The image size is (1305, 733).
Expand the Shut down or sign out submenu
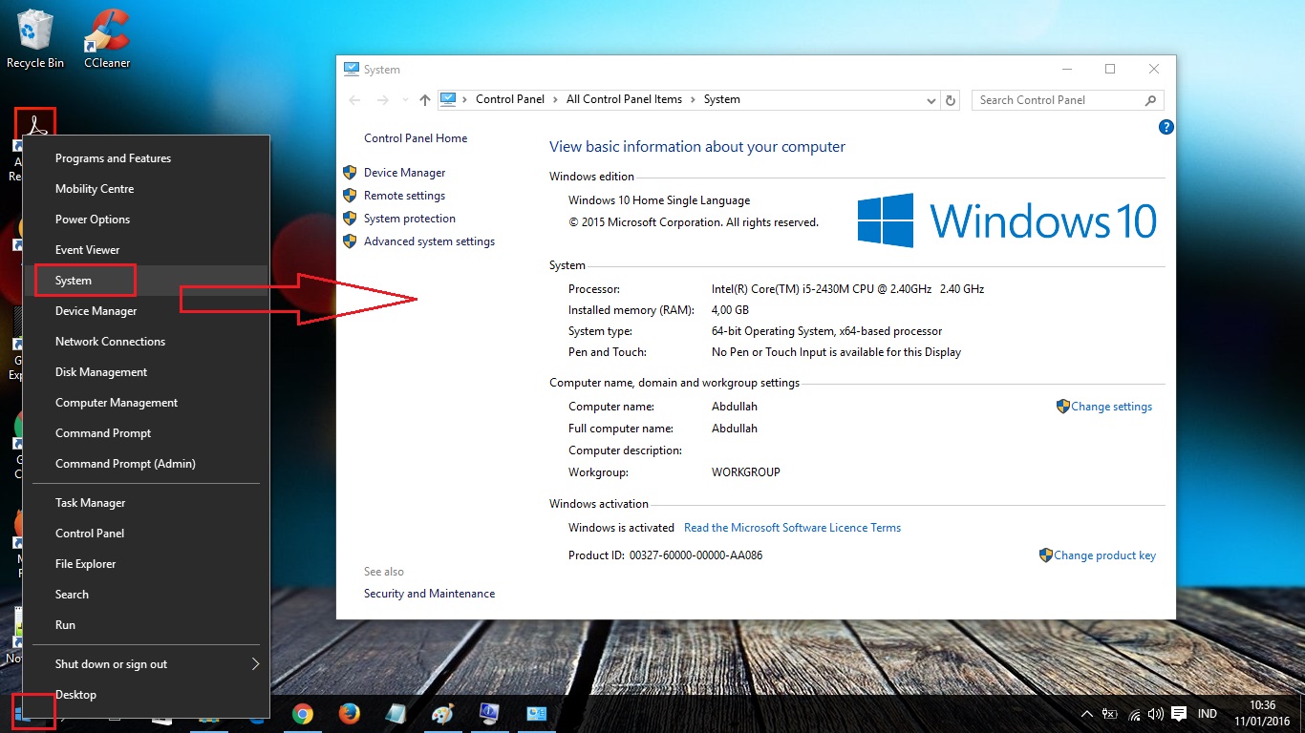coord(255,664)
